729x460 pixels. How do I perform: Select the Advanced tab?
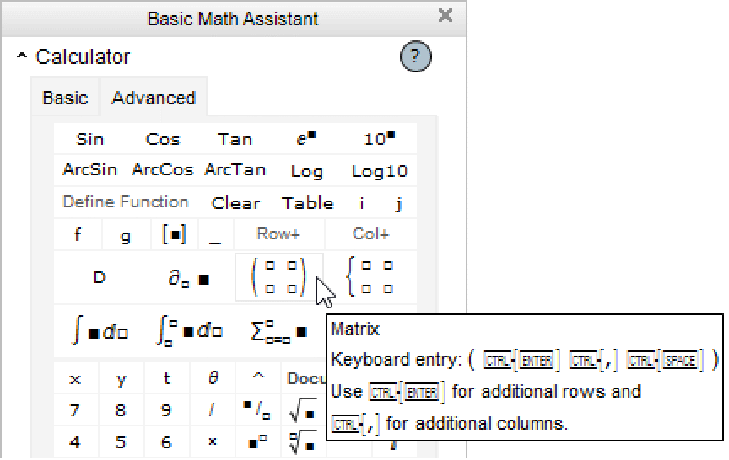coord(154,98)
